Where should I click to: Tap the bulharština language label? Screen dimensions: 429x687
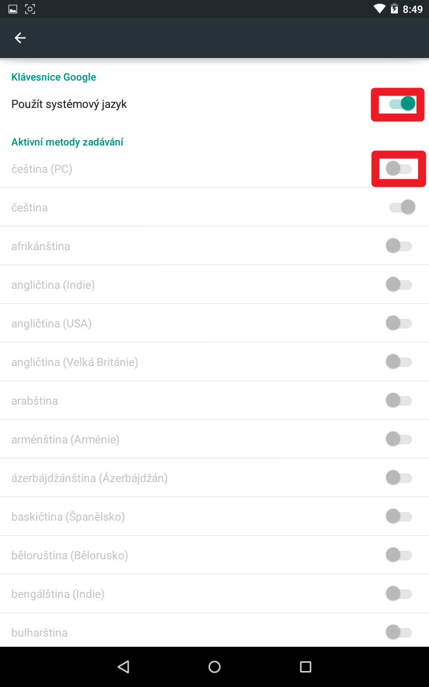(x=39, y=633)
